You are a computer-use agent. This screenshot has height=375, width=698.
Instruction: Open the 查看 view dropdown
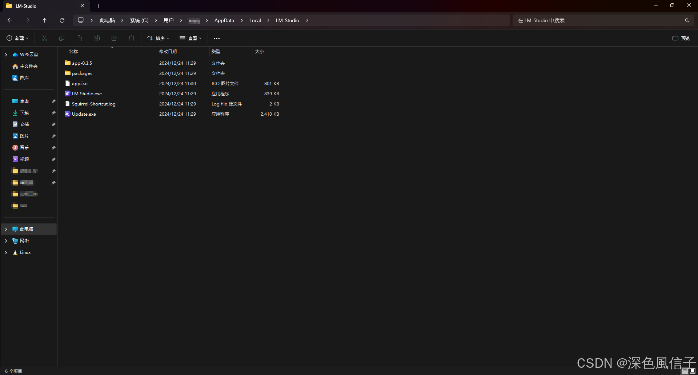(190, 38)
